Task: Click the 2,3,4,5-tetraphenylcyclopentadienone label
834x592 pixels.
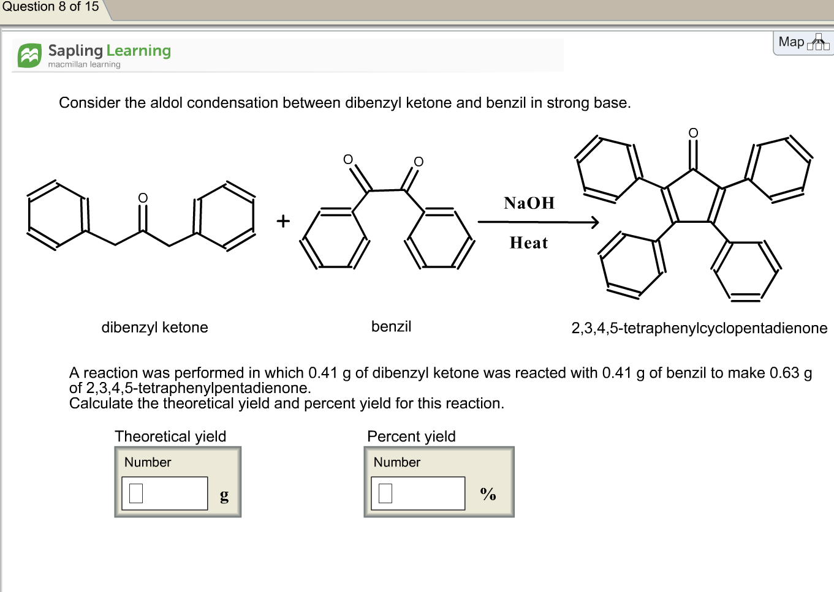Action: tap(699, 328)
